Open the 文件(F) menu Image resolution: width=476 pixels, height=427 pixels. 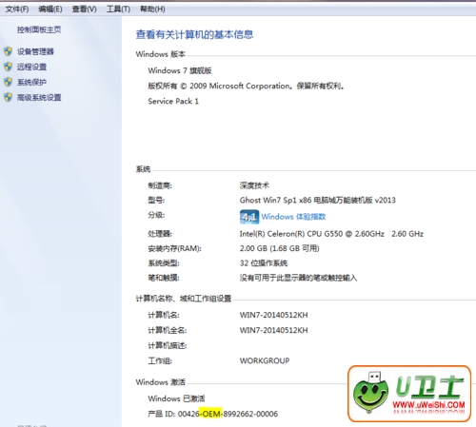17,10
